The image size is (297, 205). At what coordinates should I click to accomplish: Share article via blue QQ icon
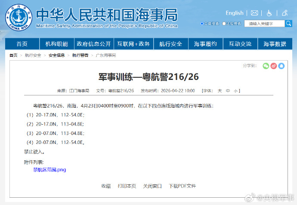coord(282,66)
